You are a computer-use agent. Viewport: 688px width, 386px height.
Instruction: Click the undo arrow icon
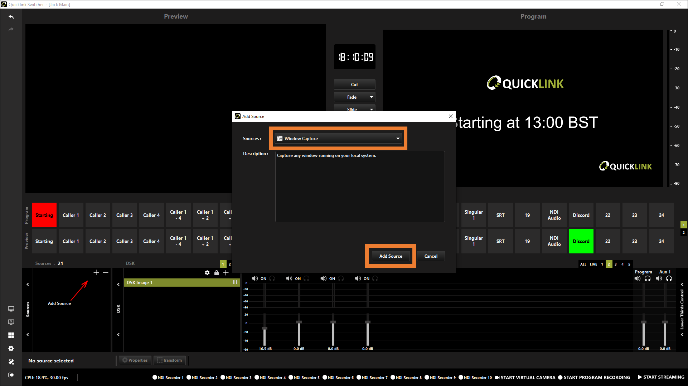[11, 17]
